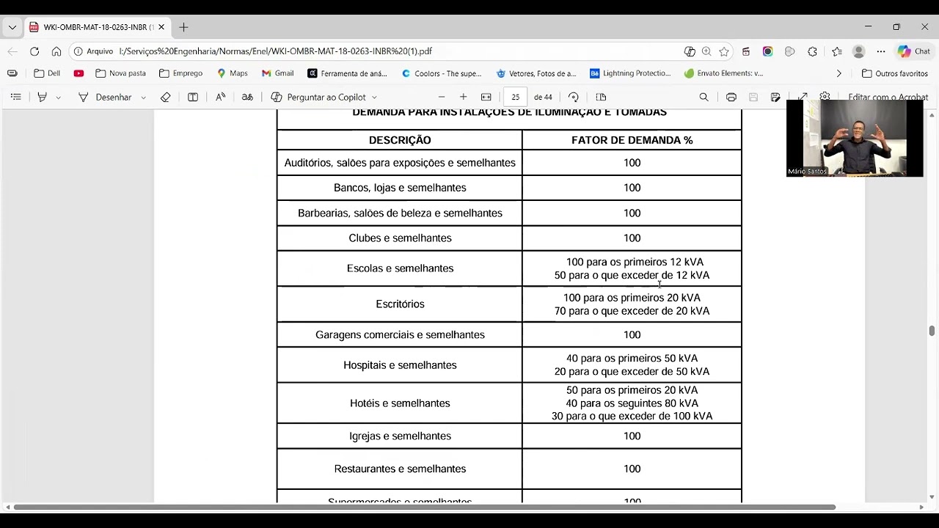Image resolution: width=939 pixels, height=528 pixels.
Task: Go back to previous page
Action: pos(12,51)
